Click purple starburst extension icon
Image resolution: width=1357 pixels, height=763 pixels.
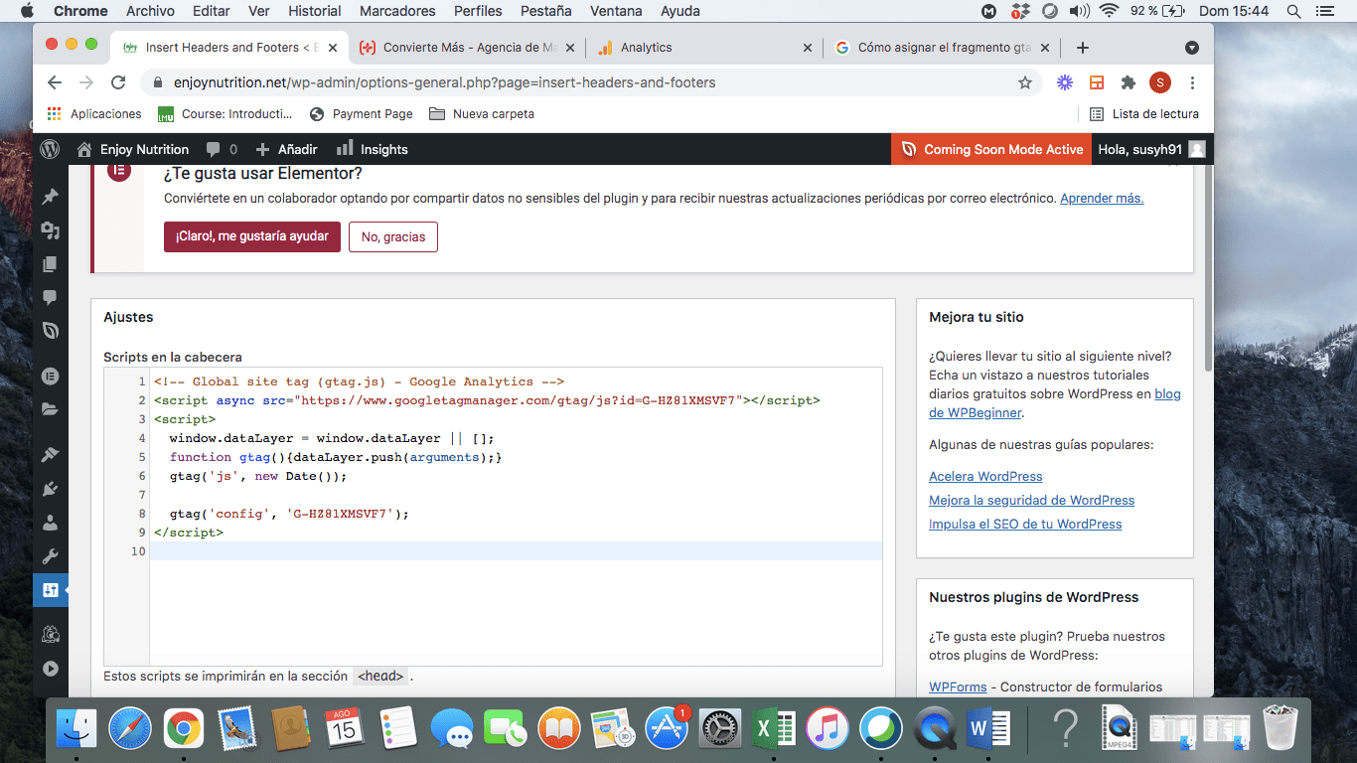1065,82
